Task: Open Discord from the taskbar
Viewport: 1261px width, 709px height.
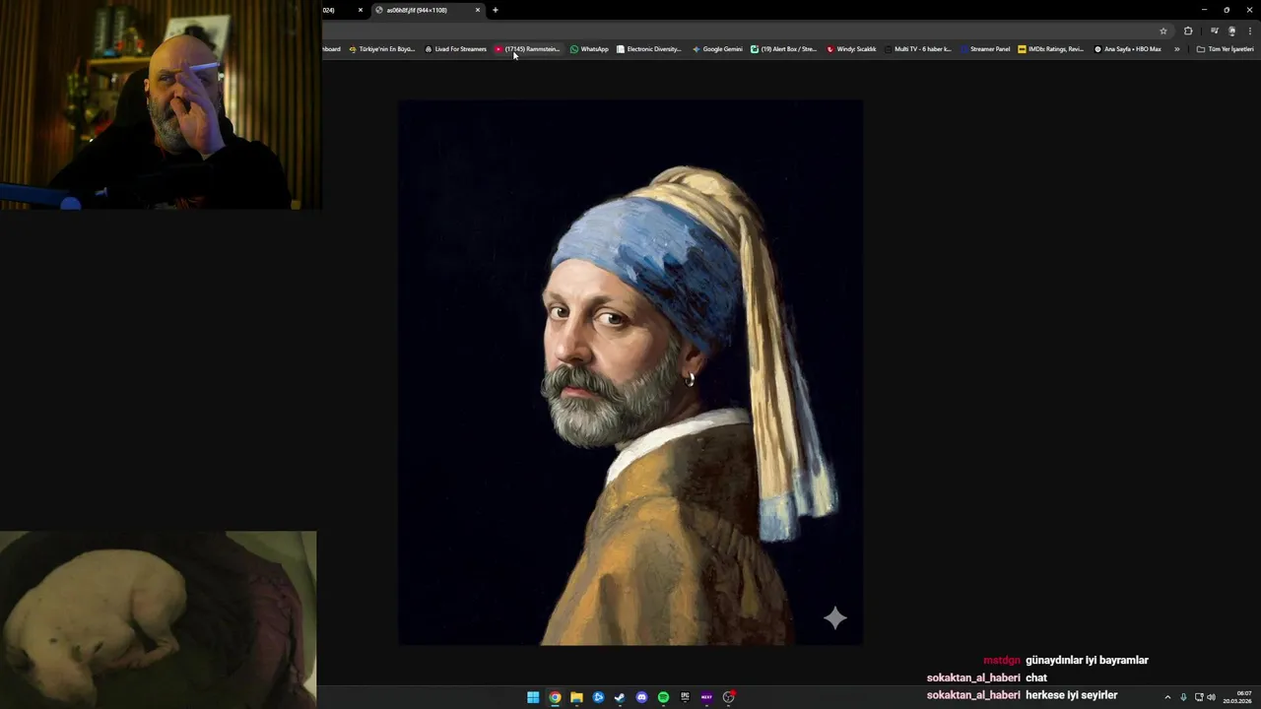Action: pyautogui.click(x=641, y=697)
